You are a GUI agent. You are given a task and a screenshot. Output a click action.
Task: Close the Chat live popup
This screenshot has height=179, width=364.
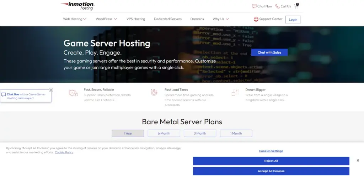[51, 90]
